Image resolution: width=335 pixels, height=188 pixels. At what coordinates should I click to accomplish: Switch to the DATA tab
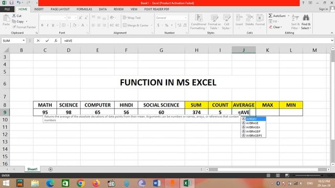click(103, 9)
